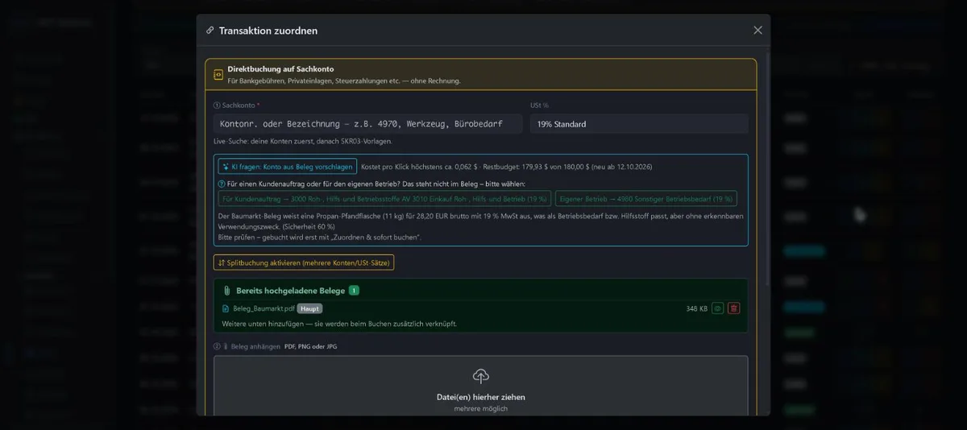Click the question mark icon before Für einen Kundenauftrag
Viewport: 967px width, 430px height.
221,184
